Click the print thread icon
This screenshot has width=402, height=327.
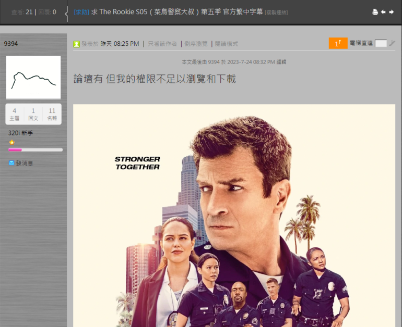(x=375, y=12)
